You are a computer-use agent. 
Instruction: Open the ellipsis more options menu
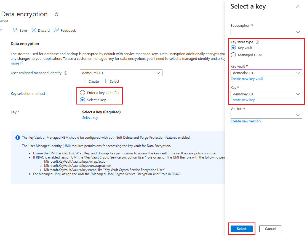tap(65, 14)
